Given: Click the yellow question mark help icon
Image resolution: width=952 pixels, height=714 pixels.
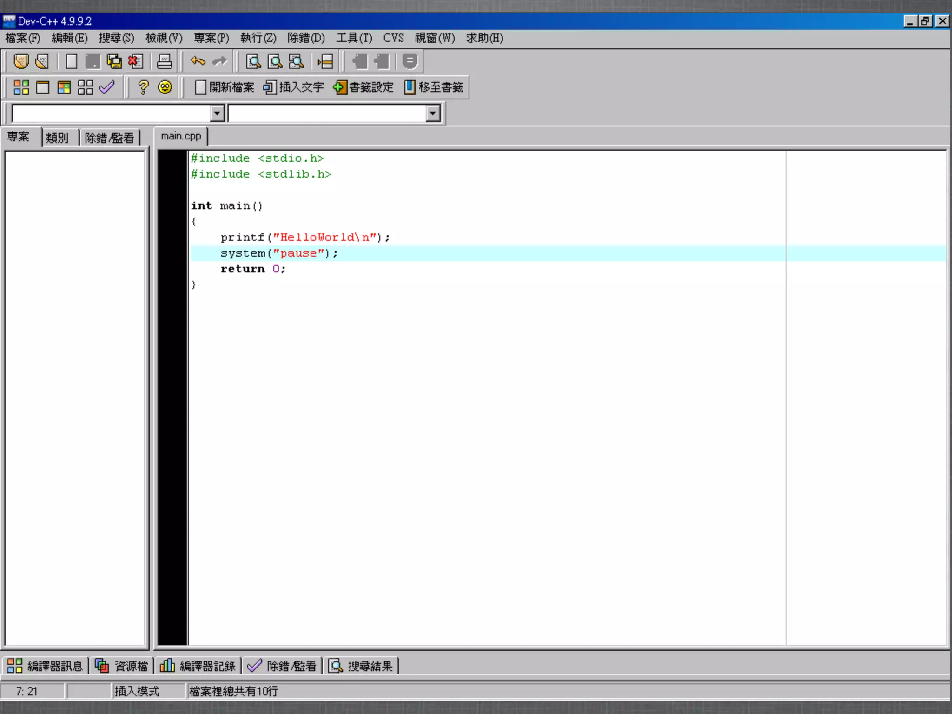Looking at the screenshot, I should pyautogui.click(x=143, y=87).
